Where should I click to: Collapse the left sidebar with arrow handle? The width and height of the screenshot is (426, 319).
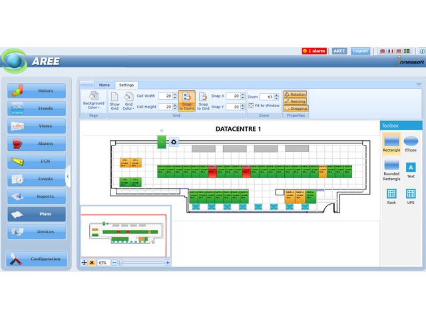pos(69,176)
